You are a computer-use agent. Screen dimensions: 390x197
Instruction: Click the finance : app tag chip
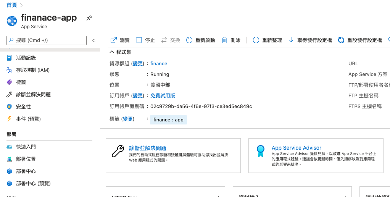168,120
